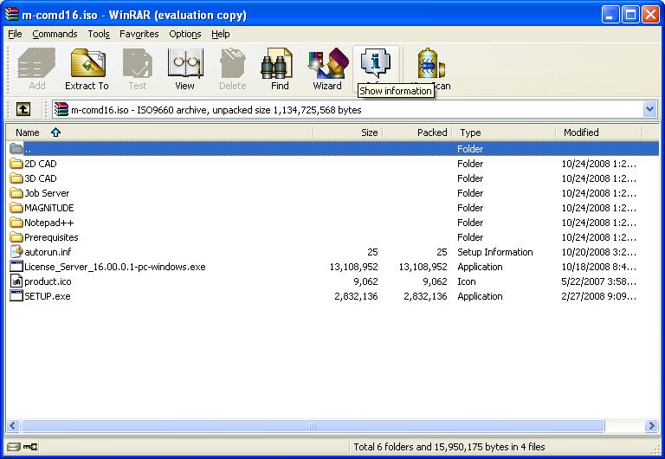Image resolution: width=665 pixels, height=459 pixels.
Task: Select the License_Server exe file icon
Action: (16, 267)
